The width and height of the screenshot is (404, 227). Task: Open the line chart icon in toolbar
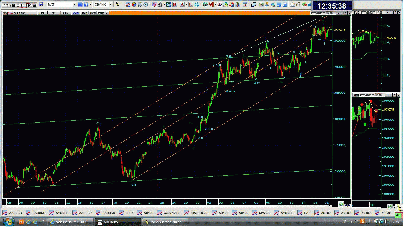click(x=128, y=4)
